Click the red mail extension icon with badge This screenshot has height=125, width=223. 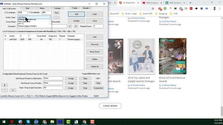[160, 9]
